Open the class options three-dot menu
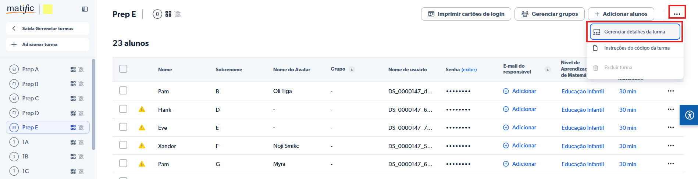The image size is (698, 179). tap(677, 14)
